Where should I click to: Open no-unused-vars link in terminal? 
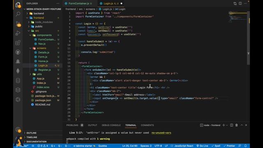pos(161,133)
